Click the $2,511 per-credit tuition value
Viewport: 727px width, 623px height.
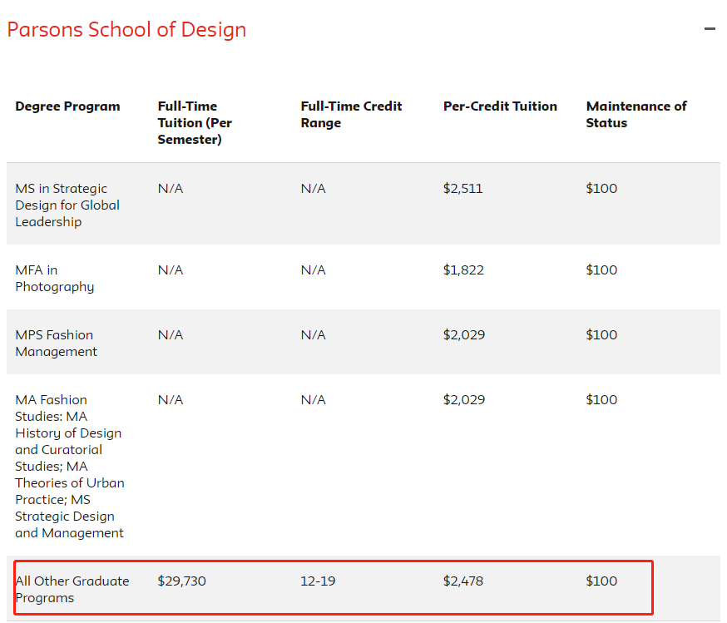click(x=462, y=189)
